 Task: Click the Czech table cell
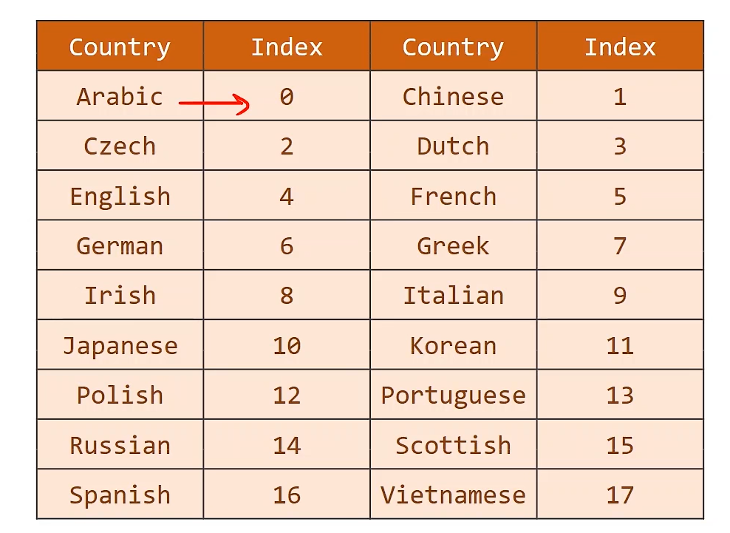click(x=120, y=146)
